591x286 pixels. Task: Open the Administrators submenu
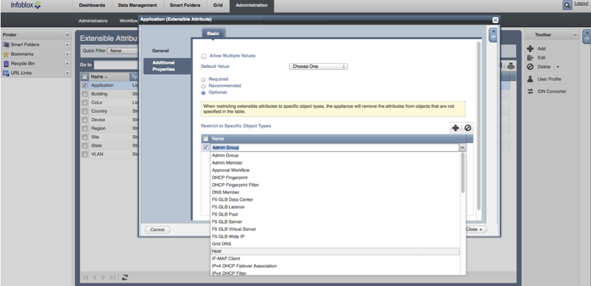click(93, 21)
